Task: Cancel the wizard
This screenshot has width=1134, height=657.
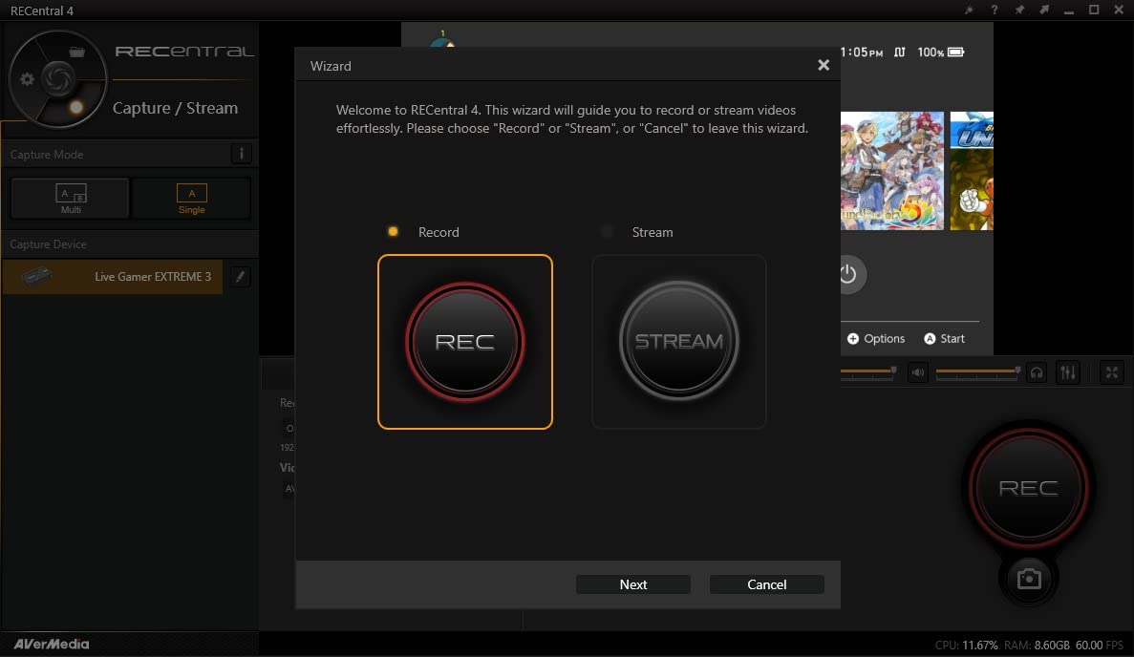Action: pos(766,584)
